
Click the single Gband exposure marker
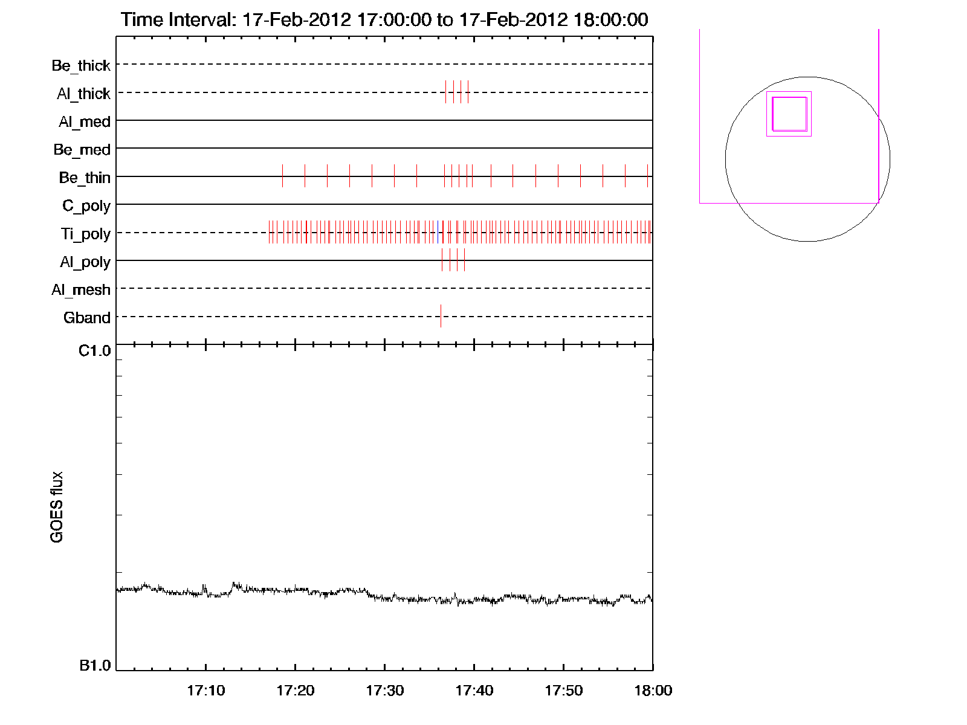tap(441, 316)
